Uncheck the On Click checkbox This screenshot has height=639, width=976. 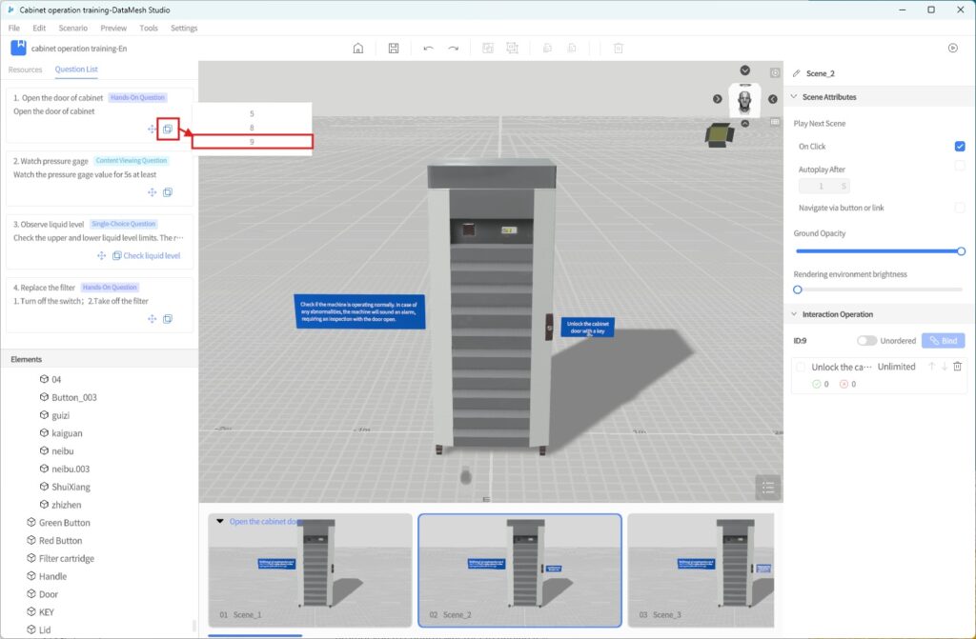pyautogui.click(x=960, y=147)
